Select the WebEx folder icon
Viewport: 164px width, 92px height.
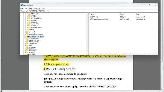29,16
